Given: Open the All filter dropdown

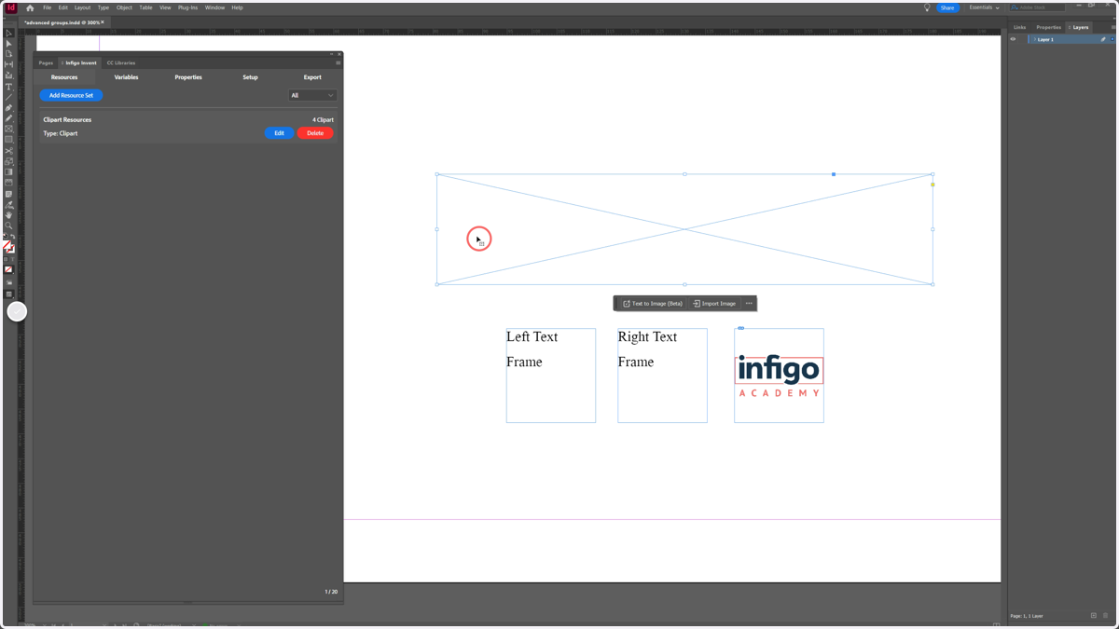Looking at the screenshot, I should pyautogui.click(x=312, y=95).
